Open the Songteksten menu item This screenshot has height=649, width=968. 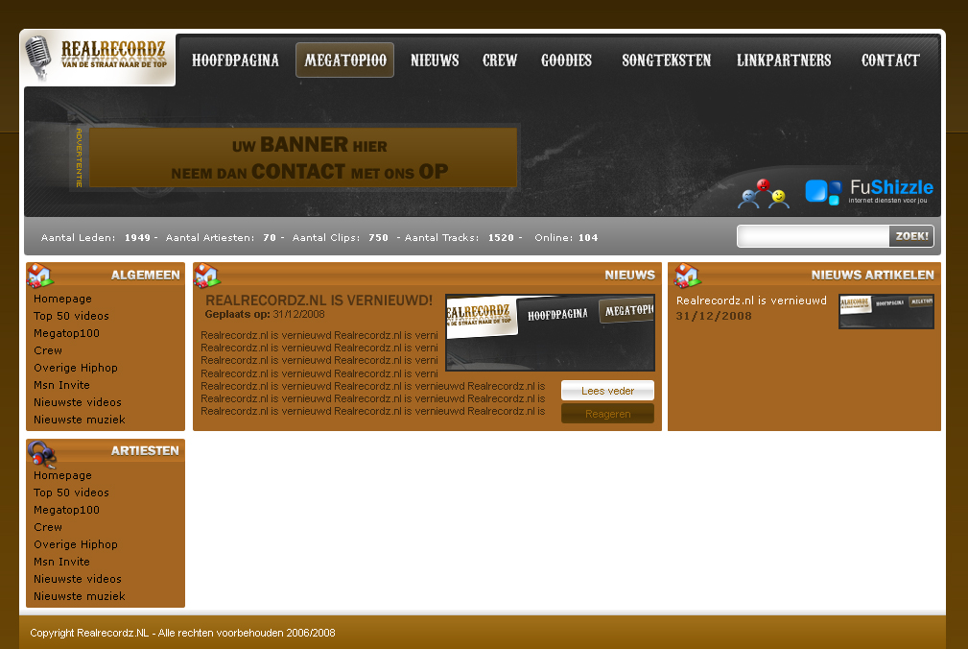(x=666, y=60)
